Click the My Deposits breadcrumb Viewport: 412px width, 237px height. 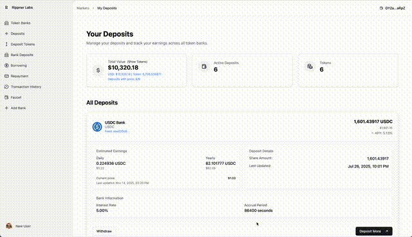(107, 8)
